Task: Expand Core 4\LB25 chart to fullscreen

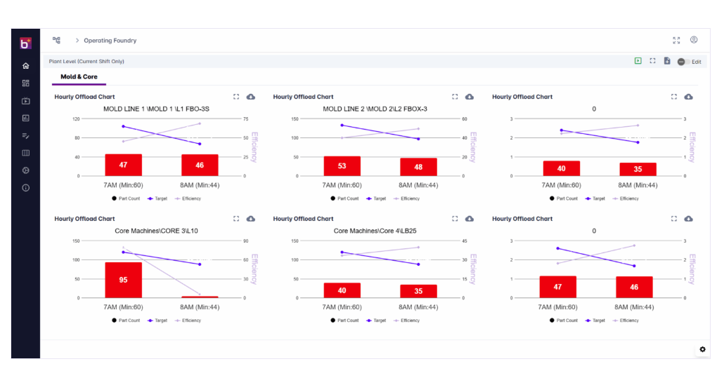Action: point(455,219)
